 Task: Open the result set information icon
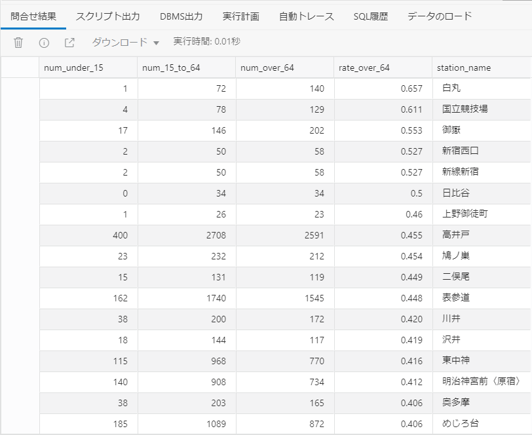(43, 43)
